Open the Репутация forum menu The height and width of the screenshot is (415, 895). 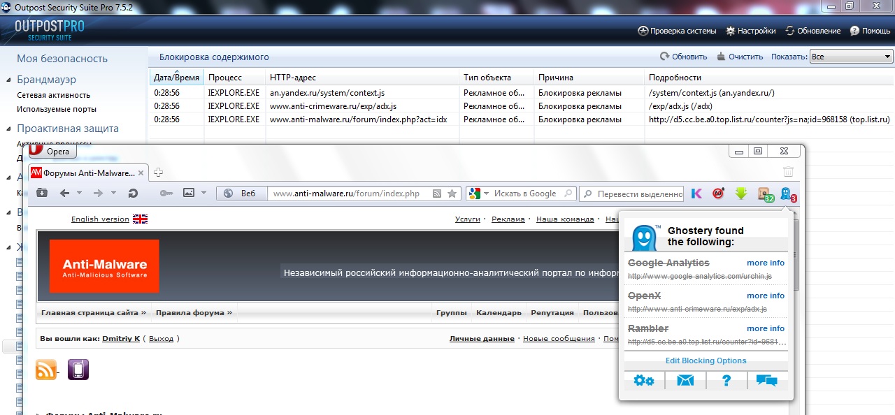click(552, 312)
